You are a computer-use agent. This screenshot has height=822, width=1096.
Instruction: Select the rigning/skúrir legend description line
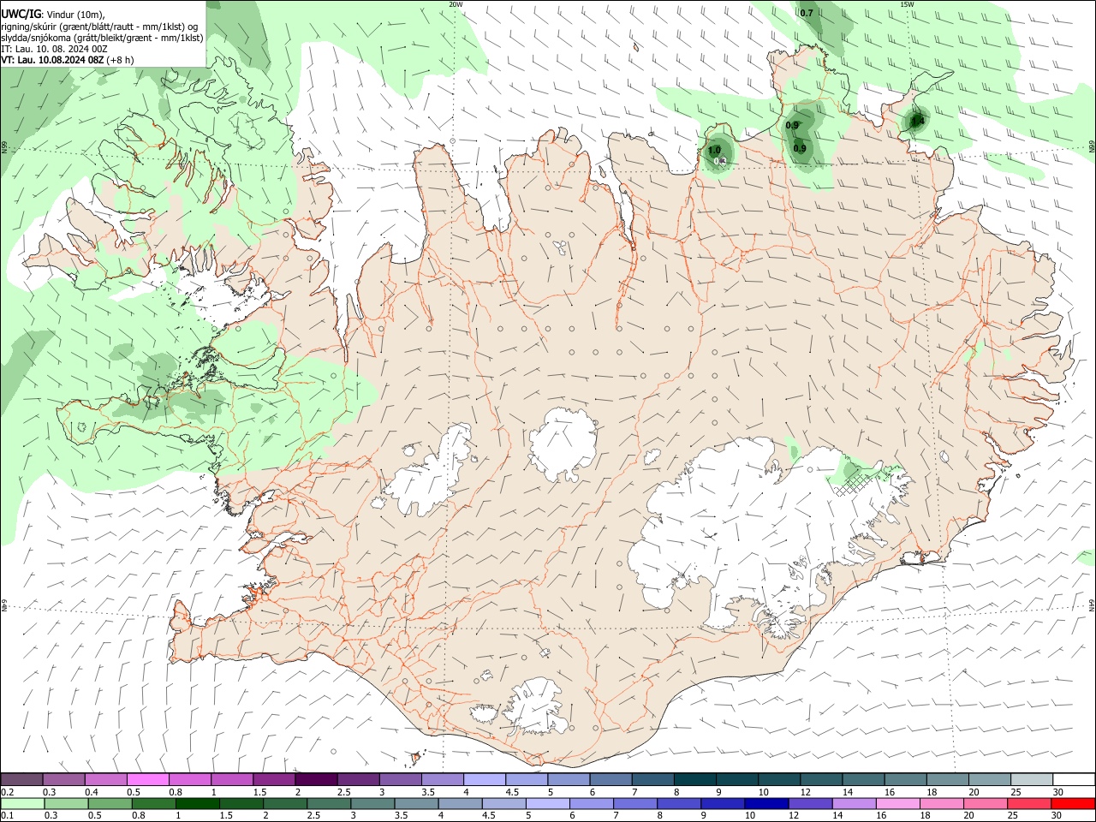[x=99, y=26]
